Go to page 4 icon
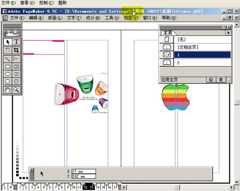The image size is (240, 191). [38, 187]
